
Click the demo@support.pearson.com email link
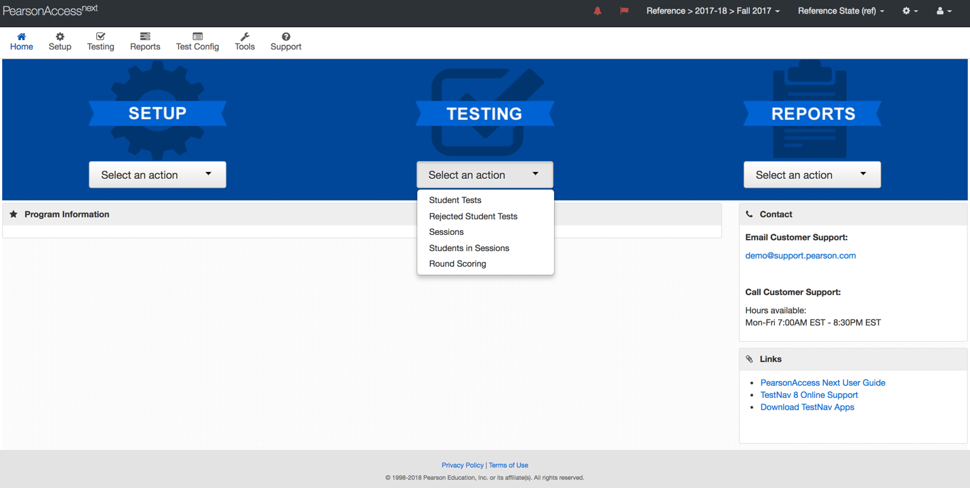click(800, 256)
